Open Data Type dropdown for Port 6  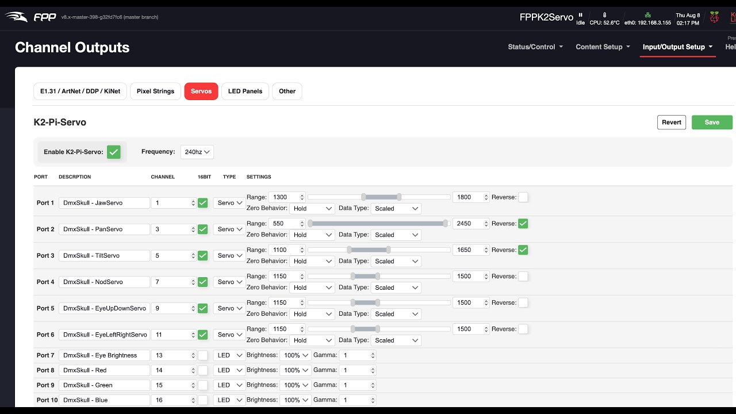tap(396, 340)
